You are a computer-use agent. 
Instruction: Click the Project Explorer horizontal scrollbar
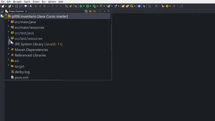point(33,80)
